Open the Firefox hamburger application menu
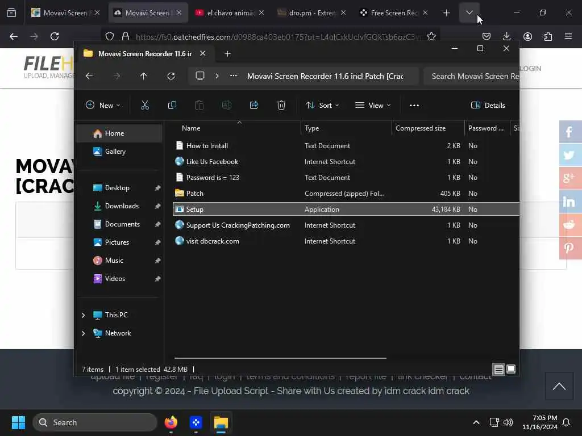 (568, 36)
